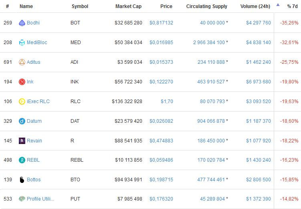The image size is (301, 209).
Task: Click Datum volume $1 187 370
Action: [x=259, y=121]
